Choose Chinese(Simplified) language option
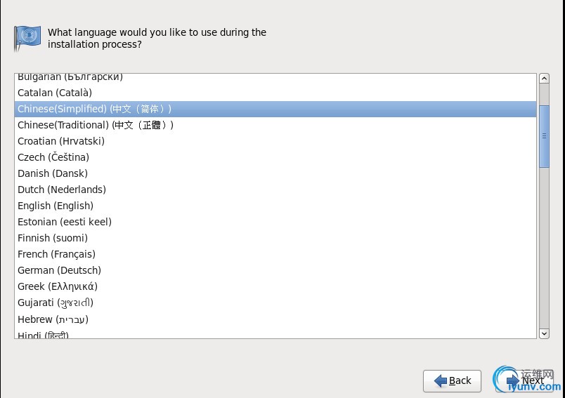Viewport: 565px width, 398px height. pyautogui.click(x=94, y=109)
